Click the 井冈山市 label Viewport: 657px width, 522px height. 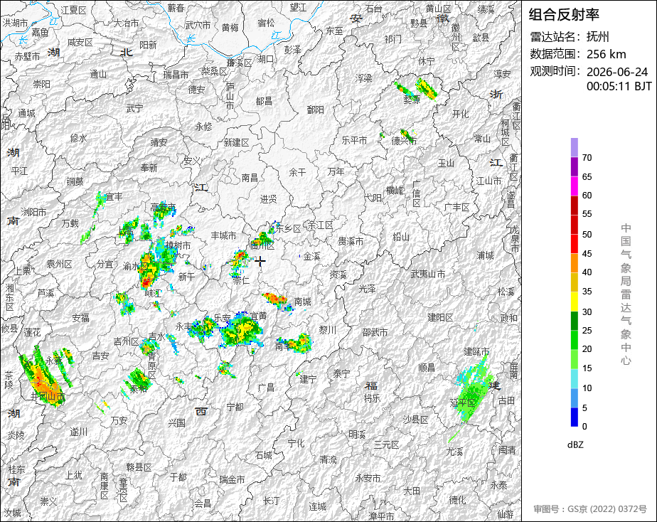tap(48, 396)
